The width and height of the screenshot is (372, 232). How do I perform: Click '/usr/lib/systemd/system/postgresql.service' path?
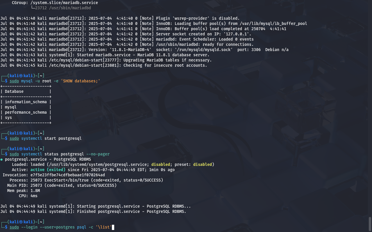click(x=98, y=164)
